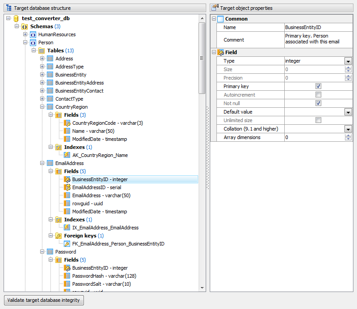
Task: Click the Tables icon under Person schema
Action: (x=42, y=51)
